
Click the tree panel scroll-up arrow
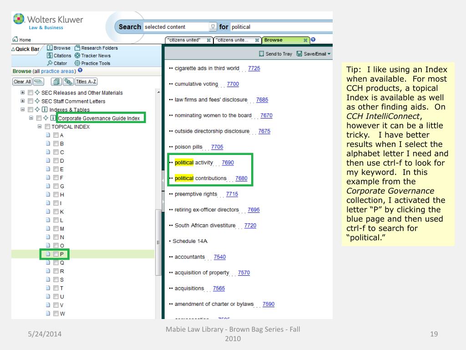(158, 92)
